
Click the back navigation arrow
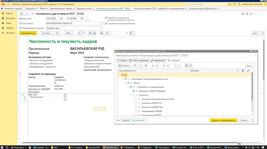pyautogui.click(x=22, y=14)
